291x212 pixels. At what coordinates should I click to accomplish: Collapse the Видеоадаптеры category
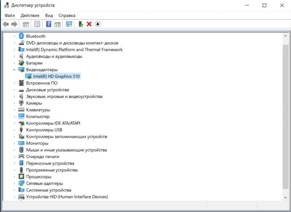pos(14,70)
